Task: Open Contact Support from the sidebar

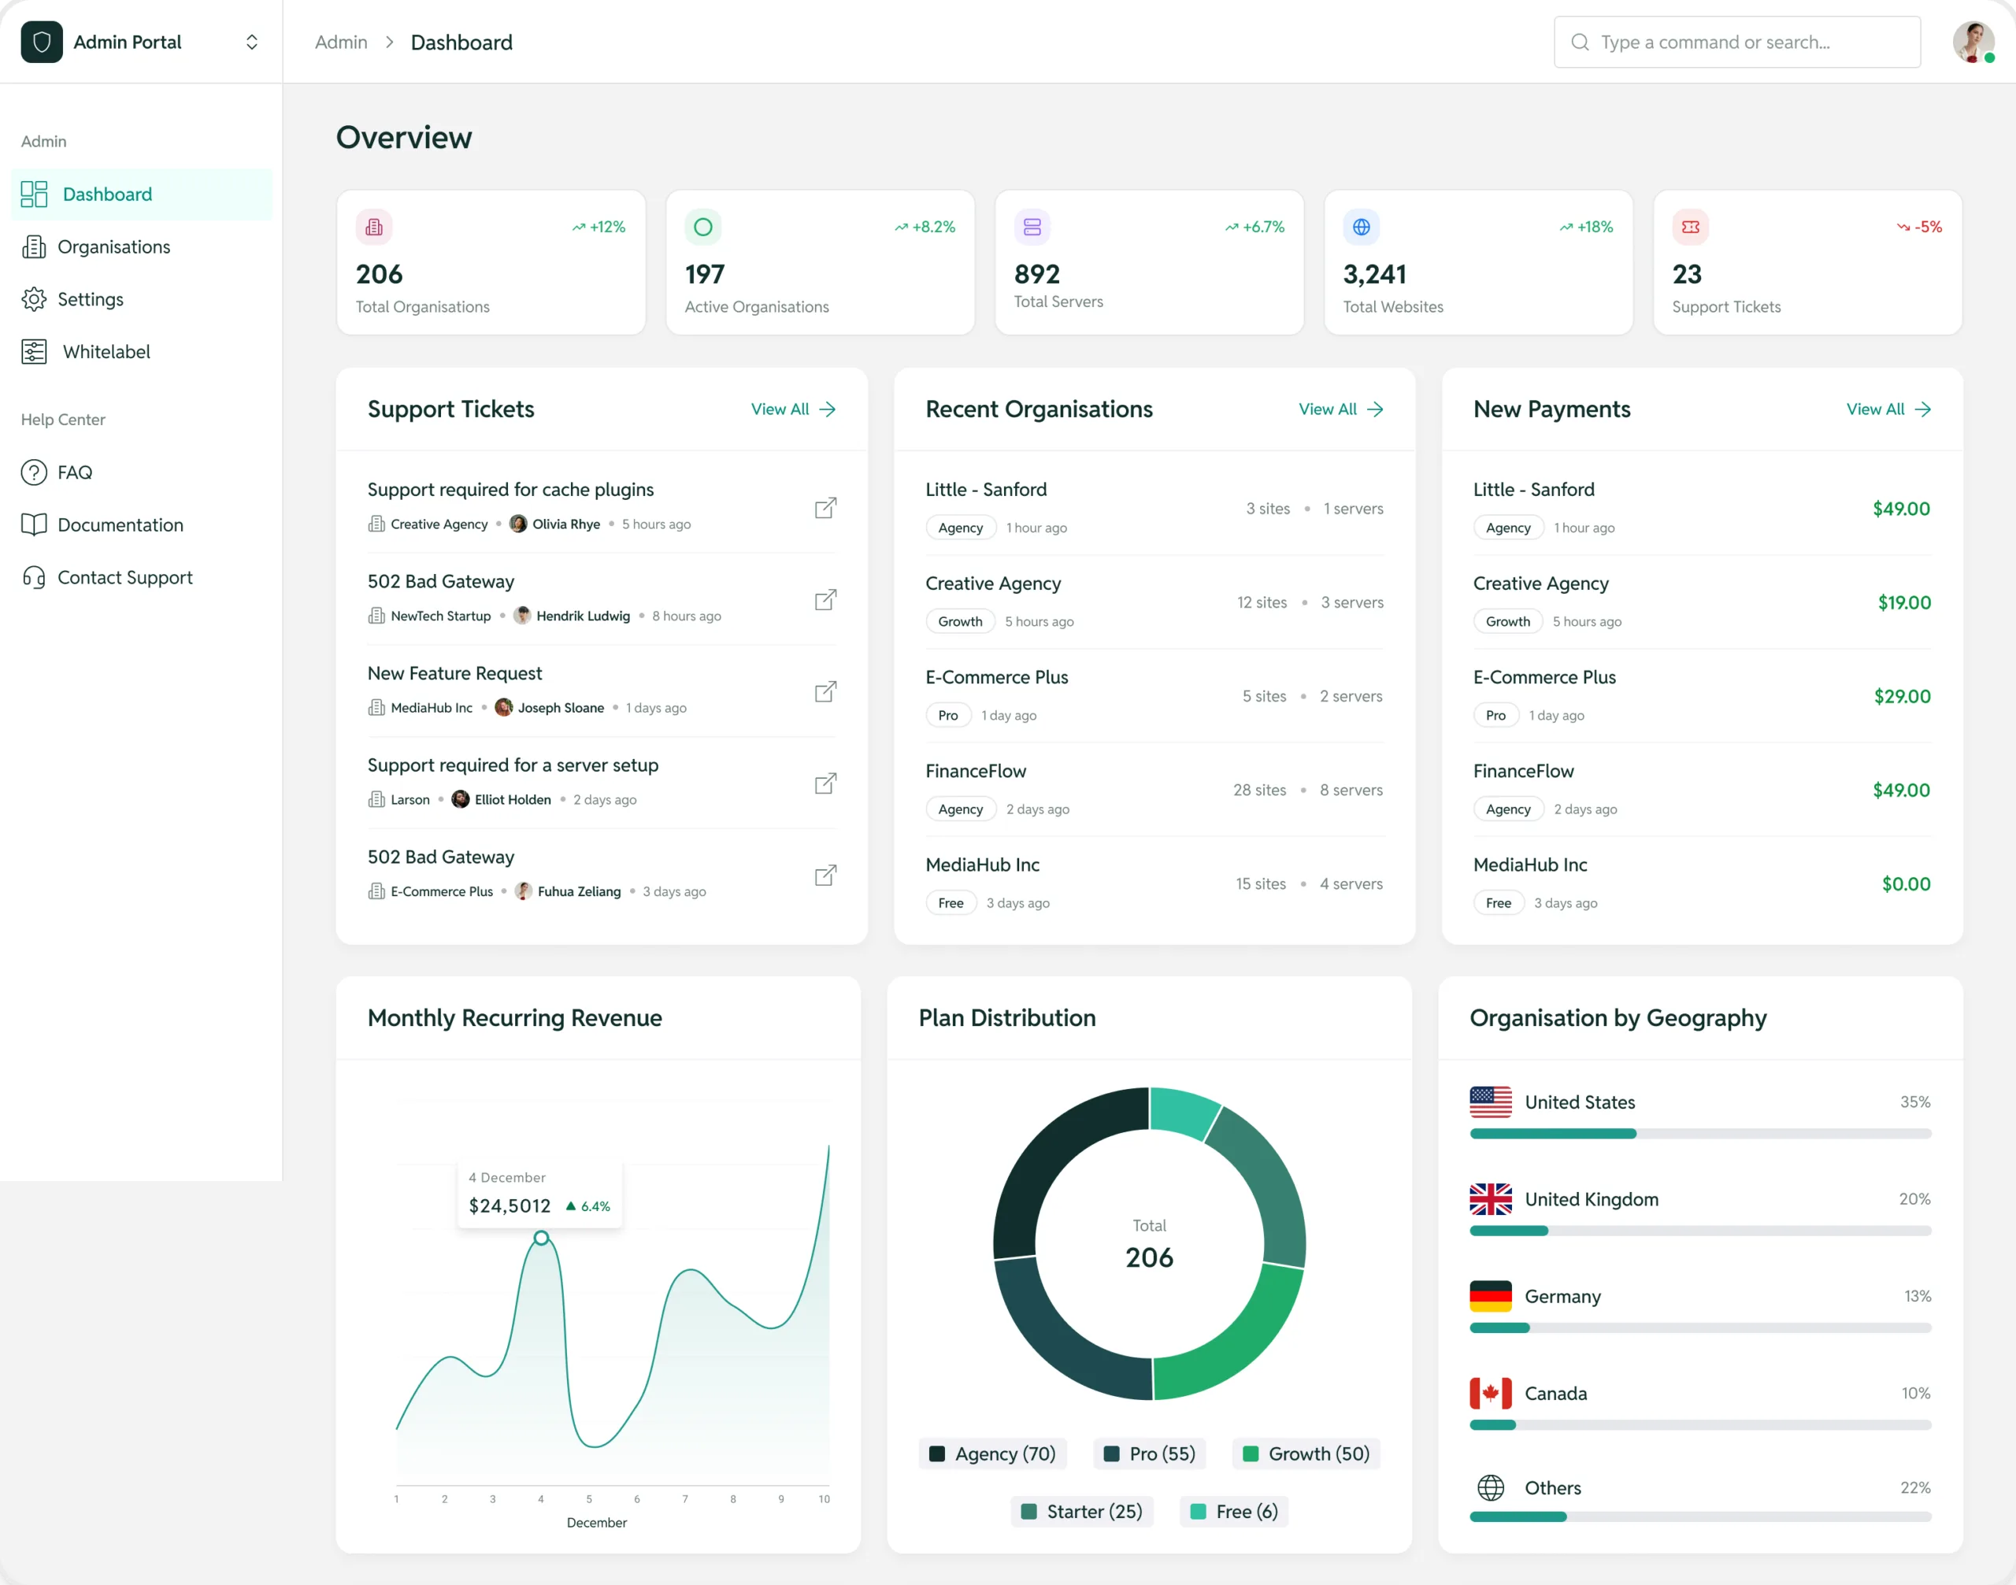Action: (125, 577)
